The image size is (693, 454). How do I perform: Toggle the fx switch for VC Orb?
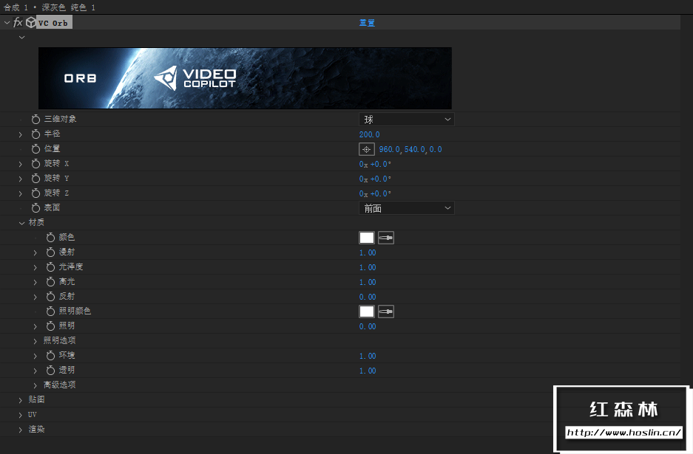point(18,22)
